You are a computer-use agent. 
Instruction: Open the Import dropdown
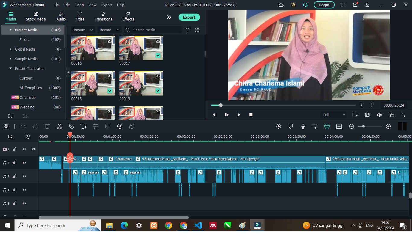(x=83, y=30)
